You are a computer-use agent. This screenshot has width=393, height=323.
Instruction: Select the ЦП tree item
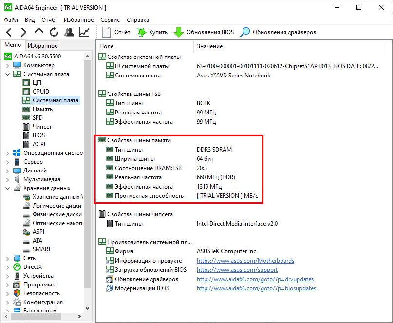click(37, 83)
